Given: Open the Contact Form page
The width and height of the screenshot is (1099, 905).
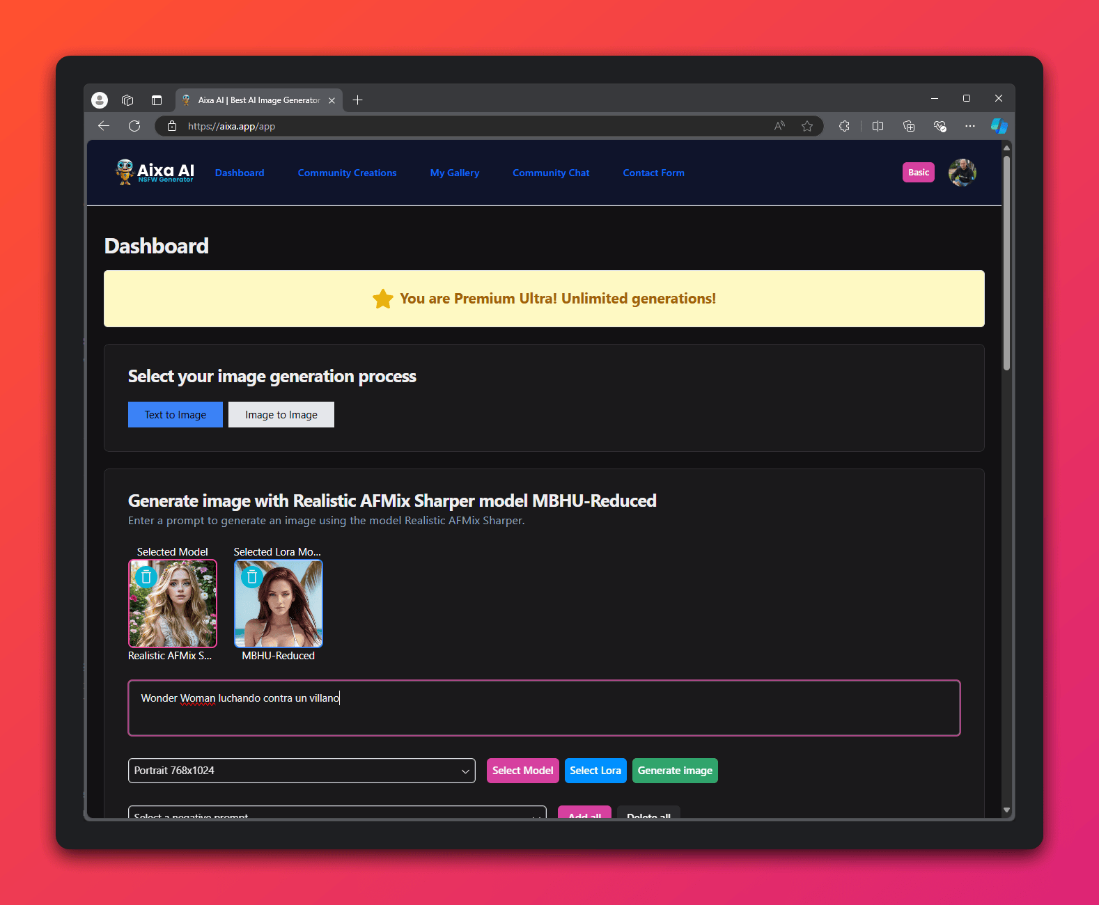Looking at the screenshot, I should (x=653, y=173).
